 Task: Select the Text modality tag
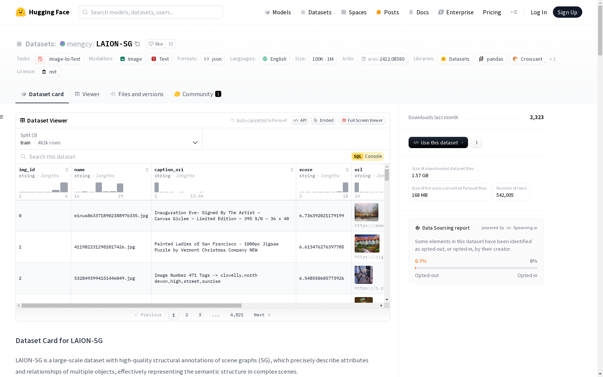[160, 59]
